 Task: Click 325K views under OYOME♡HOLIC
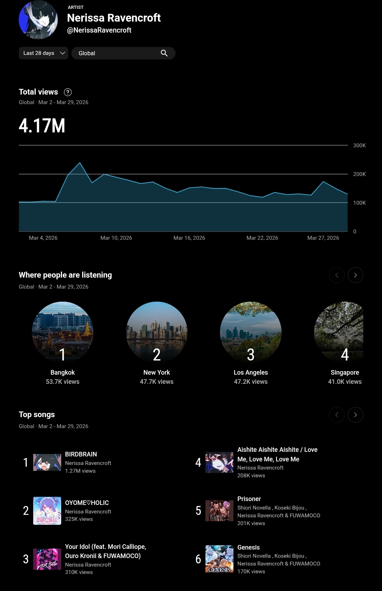tap(79, 519)
